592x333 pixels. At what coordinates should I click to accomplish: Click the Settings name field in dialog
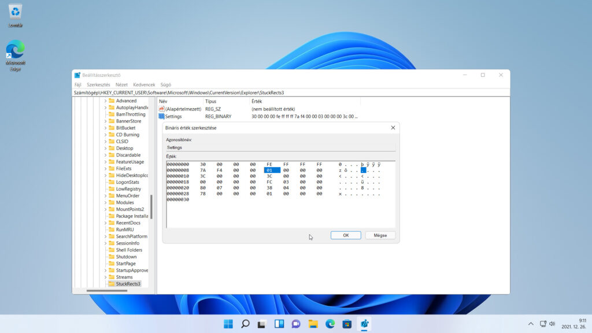[x=281, y=147]
